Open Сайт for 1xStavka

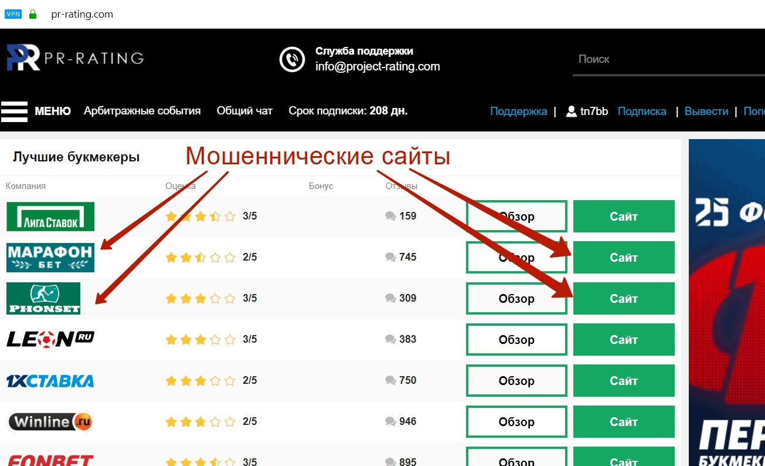coord(624,381)
